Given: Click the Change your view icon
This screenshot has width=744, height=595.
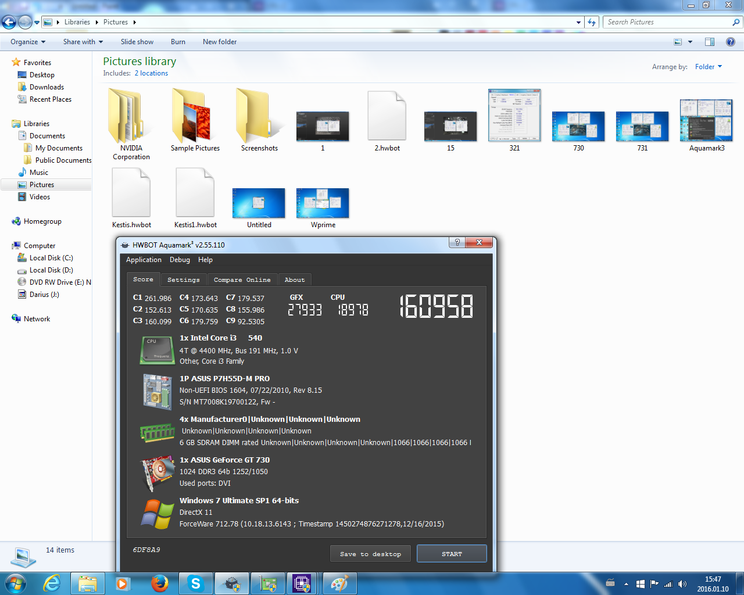Looking at the screenshot, I should 678,42.
